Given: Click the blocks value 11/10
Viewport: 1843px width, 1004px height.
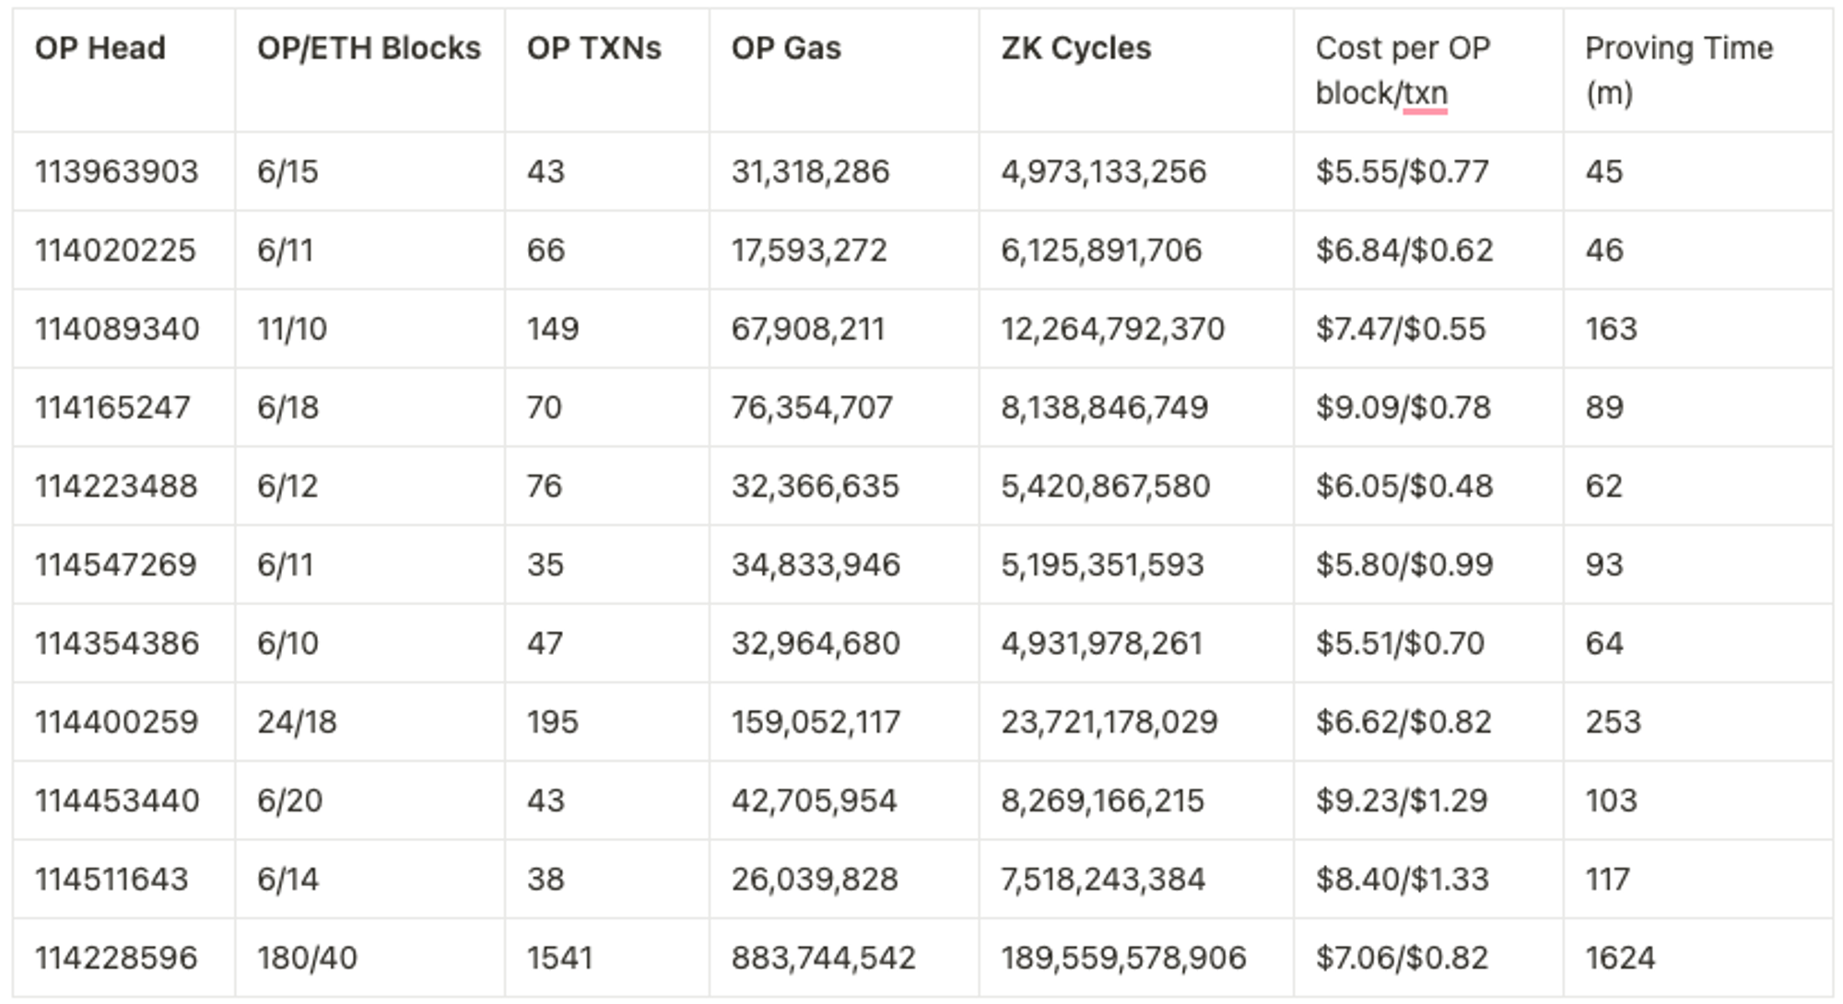Looking at the screenshot, I should coord(292,329).
